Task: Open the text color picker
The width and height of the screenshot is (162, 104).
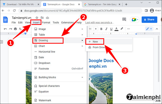Action: (116, 29)
